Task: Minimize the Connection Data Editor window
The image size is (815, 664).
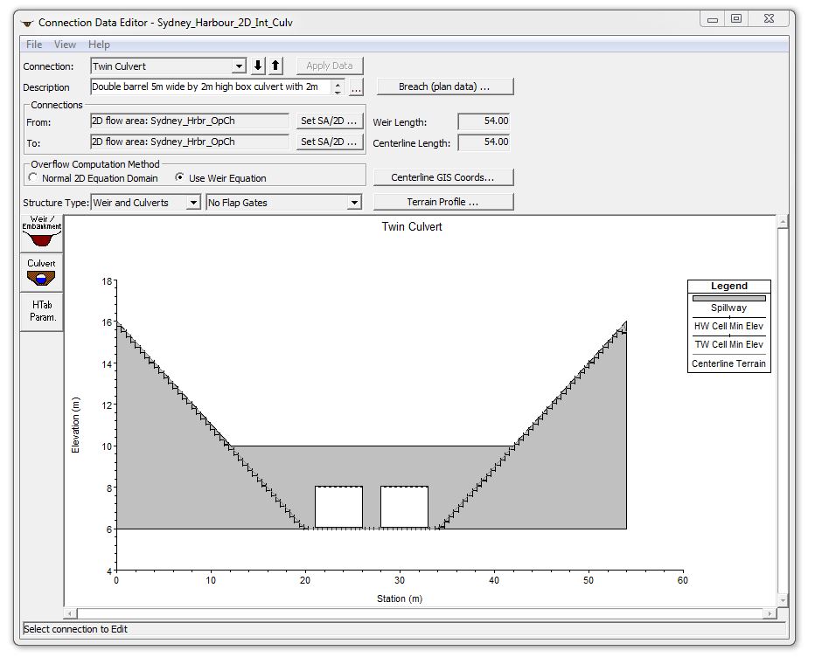Action: click(x=712, y=19)
